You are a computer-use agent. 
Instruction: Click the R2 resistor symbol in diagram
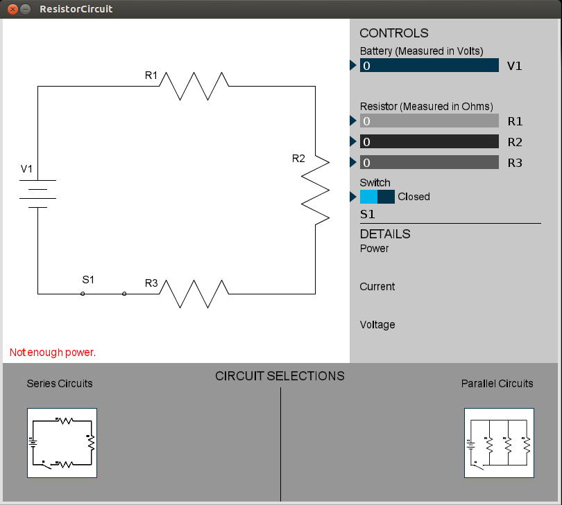[x=316, y=190]
